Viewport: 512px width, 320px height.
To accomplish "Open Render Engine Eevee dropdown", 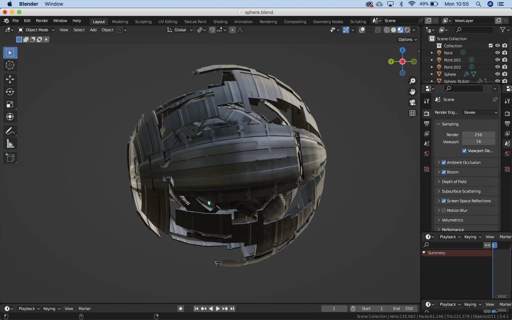I will pos(480,112).
